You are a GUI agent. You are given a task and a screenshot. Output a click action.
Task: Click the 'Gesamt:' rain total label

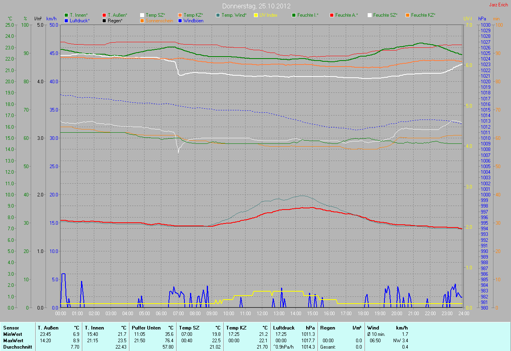click(x=327, y=347)
